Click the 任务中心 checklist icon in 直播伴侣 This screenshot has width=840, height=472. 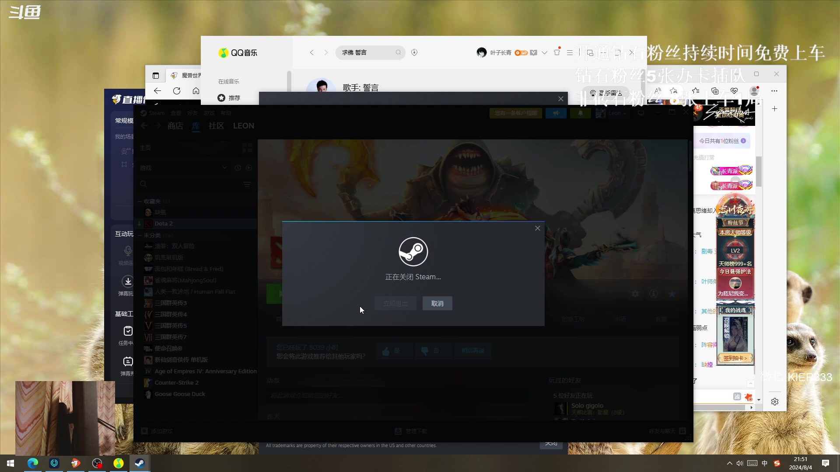[x=128, y=331]
